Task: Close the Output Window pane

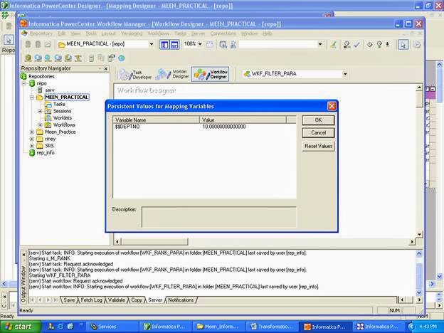Action: pos(23,255)
